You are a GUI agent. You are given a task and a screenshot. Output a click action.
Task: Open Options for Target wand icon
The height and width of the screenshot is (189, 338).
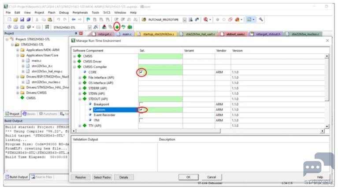coord(96,27)
